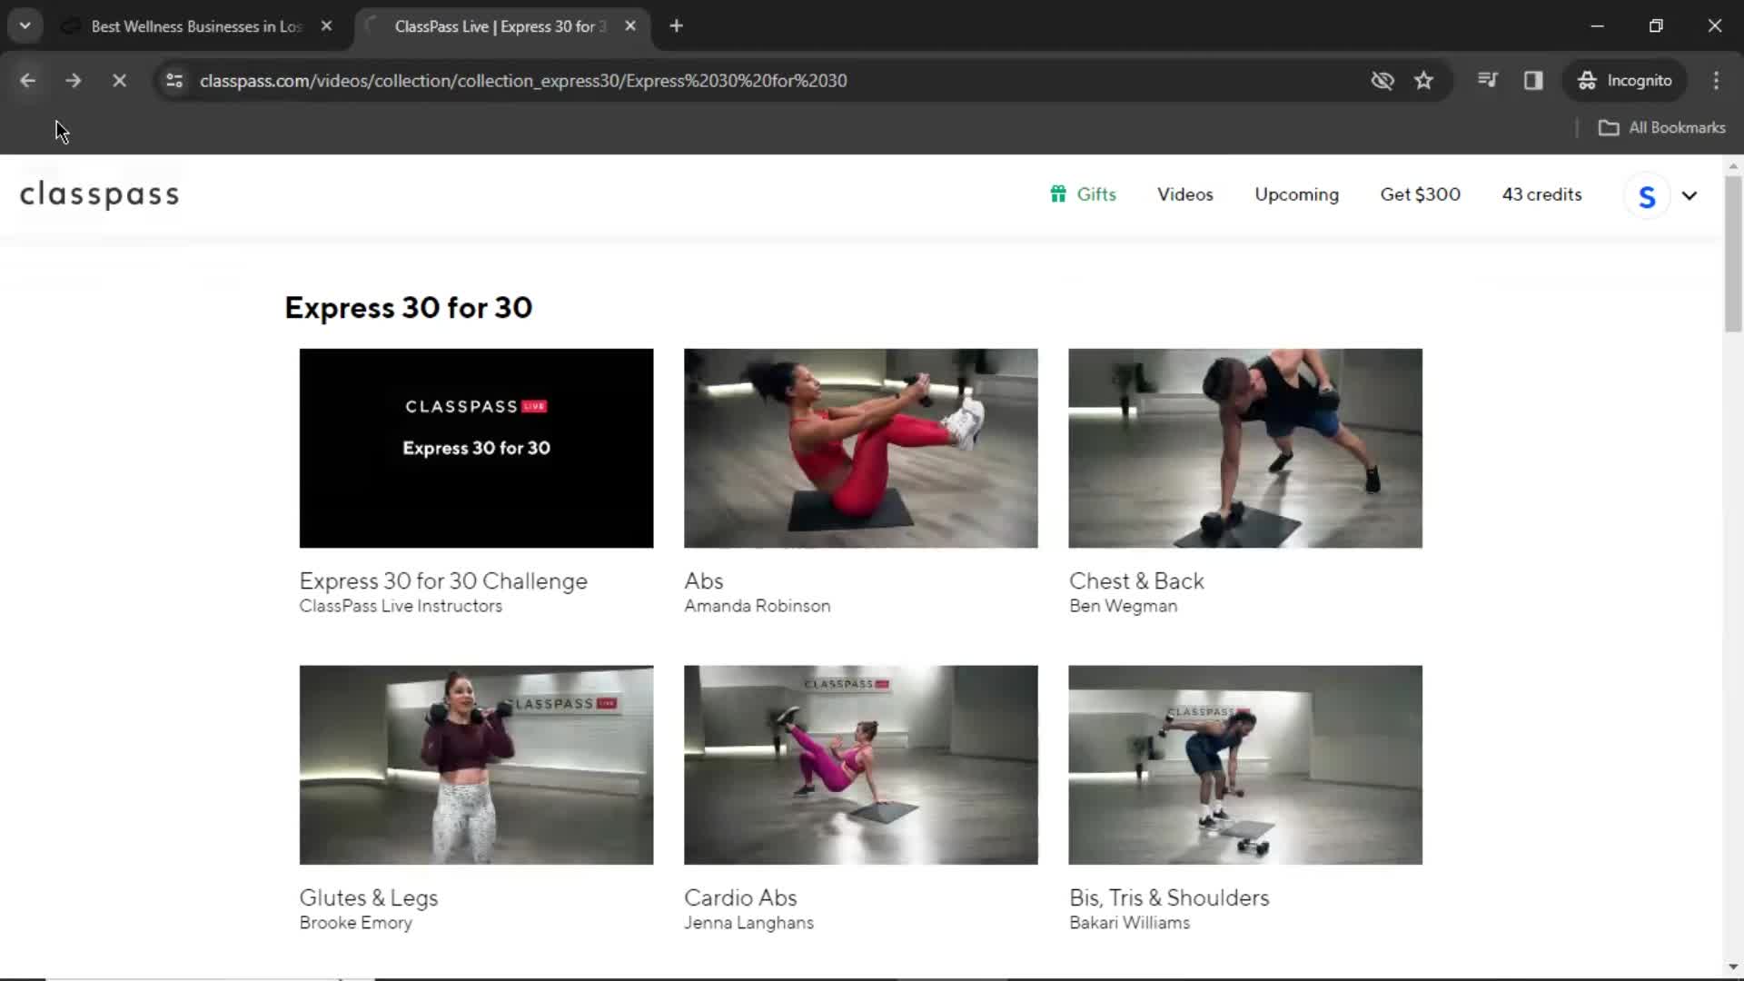The height and width of the screenshot is (981, 1744).
Task: Bookmark this page with the star icon
Action: point(1423,81)
